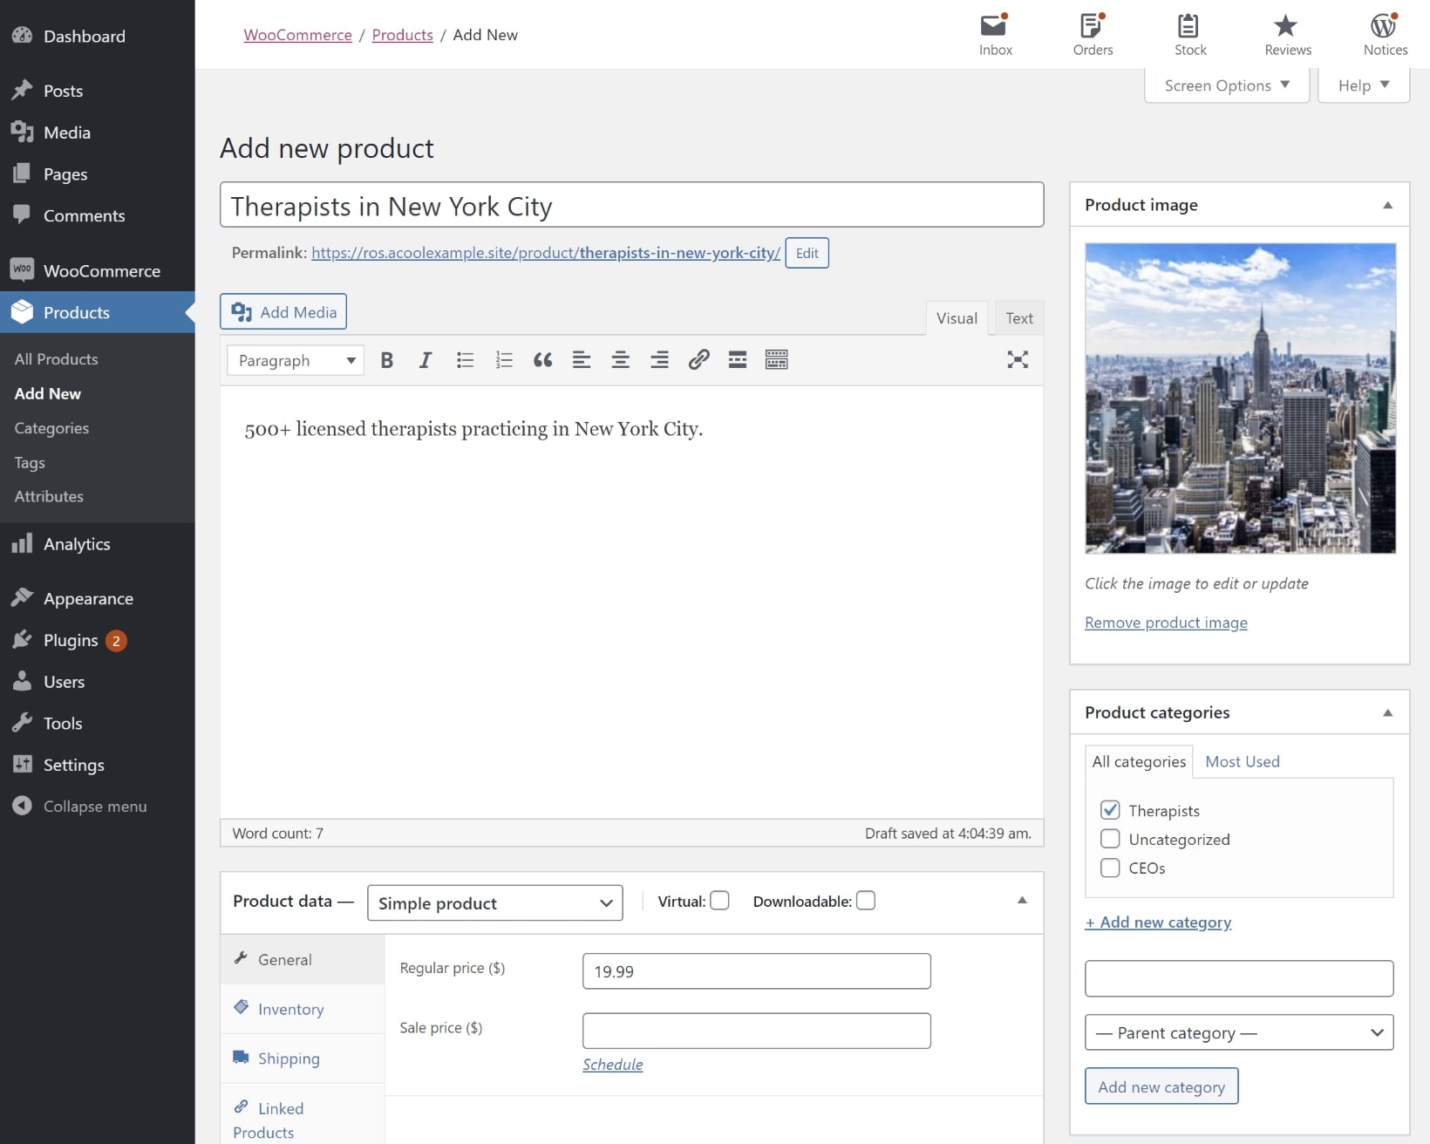Screen dimensions: 1430x1144
Task: Open WordPress Notices
Action: pos(1385,35)
